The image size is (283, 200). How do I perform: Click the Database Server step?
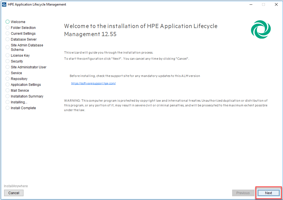[24, 39]
